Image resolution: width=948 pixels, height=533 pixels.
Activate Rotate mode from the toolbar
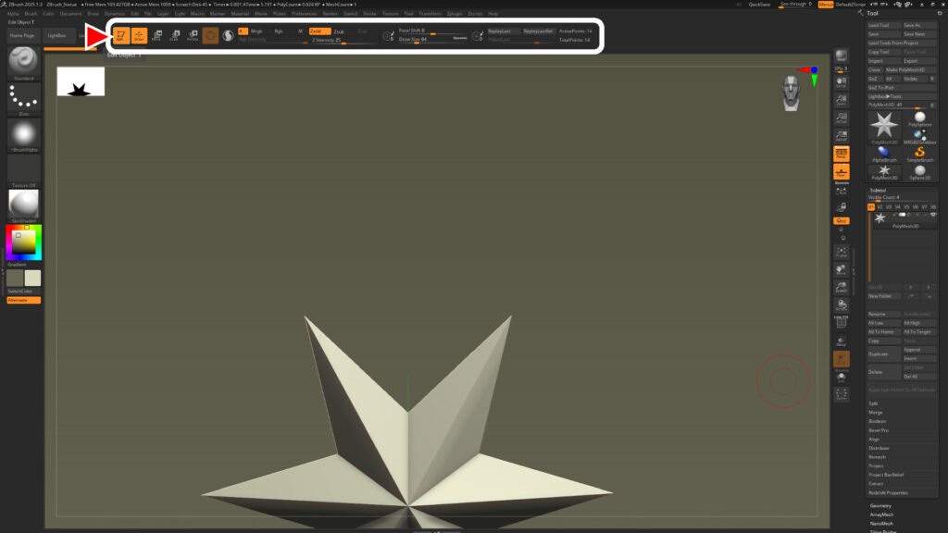click(193, 34)
